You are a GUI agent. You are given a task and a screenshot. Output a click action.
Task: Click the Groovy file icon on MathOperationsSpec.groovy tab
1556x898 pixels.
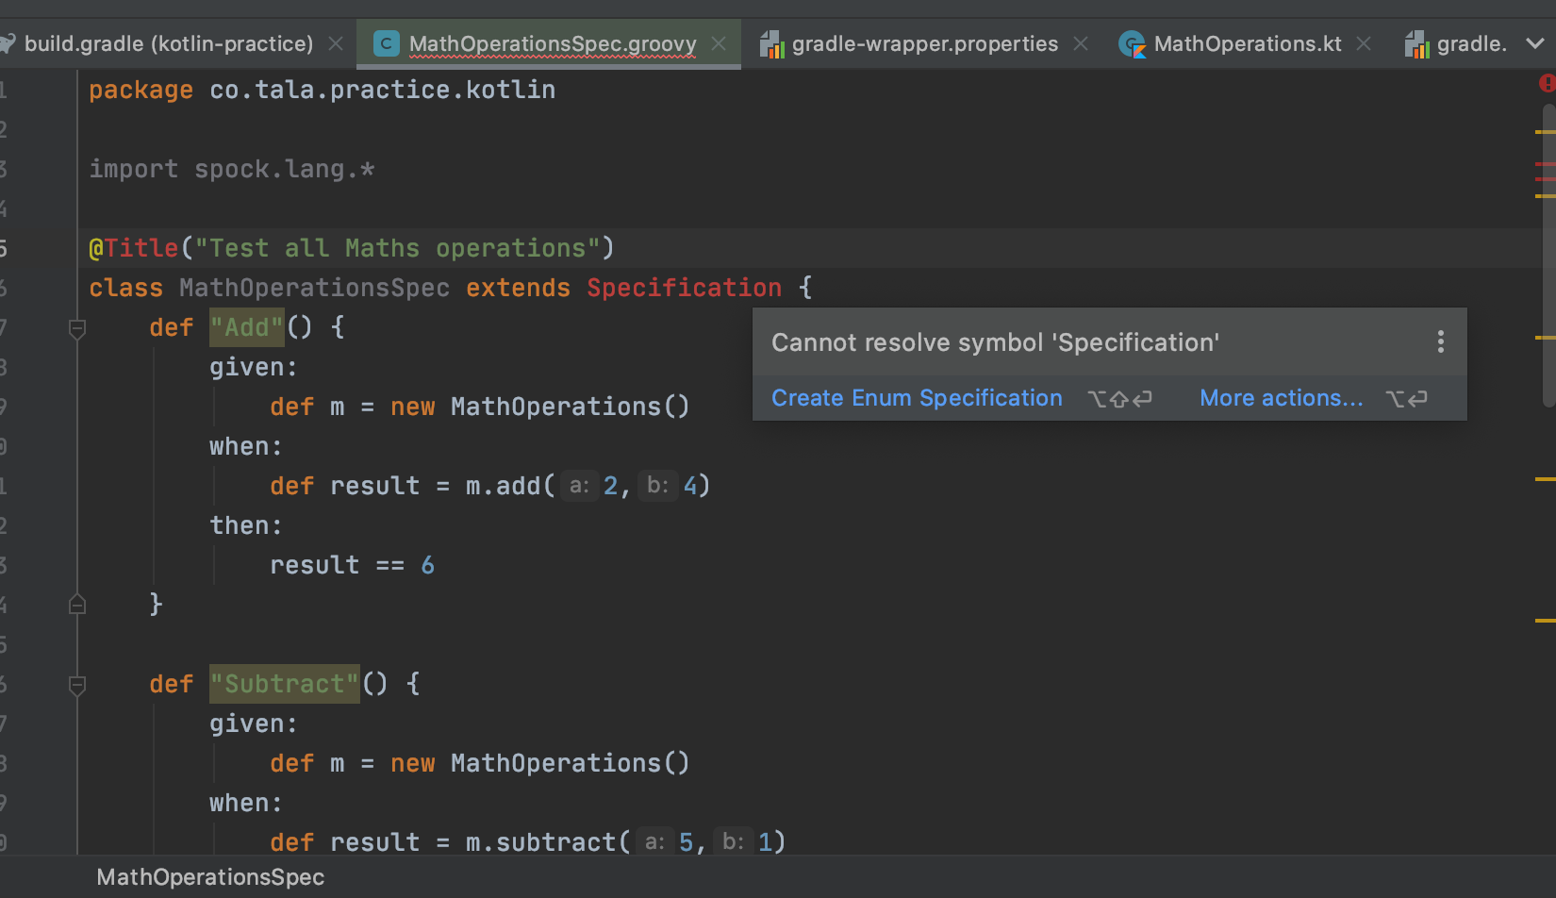[386, 42]
